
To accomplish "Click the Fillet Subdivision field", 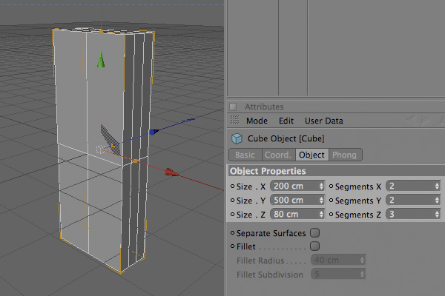I will (338, 274).
